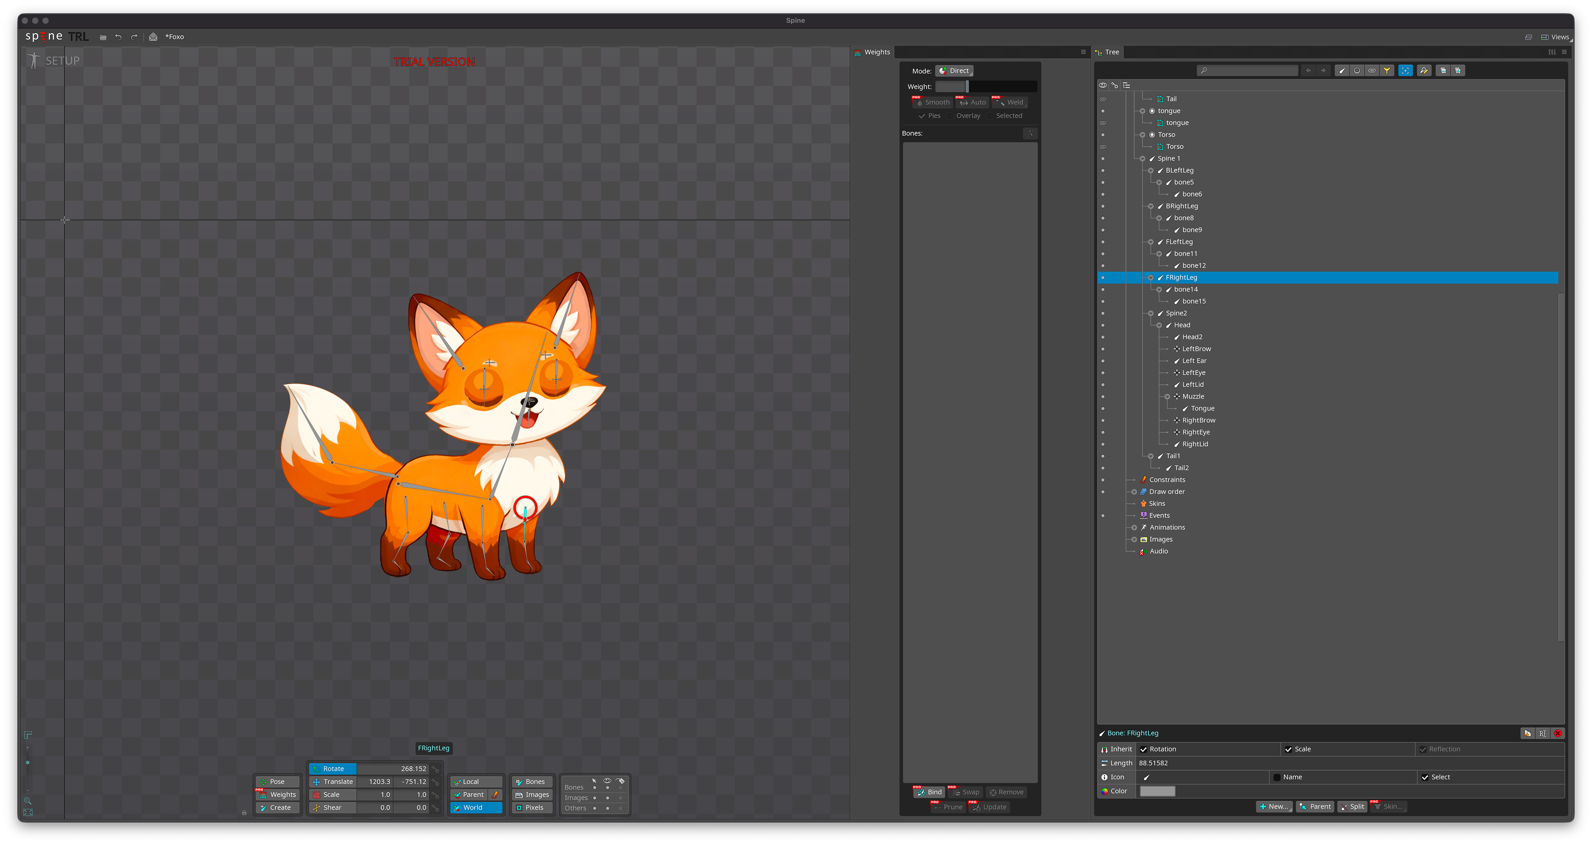Screen dimensions: 1592x844
Task: Click the find and replace icon
Action: (x=1424, y=70)
